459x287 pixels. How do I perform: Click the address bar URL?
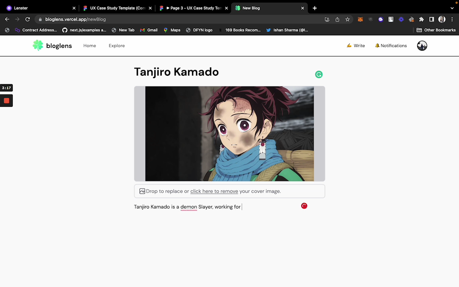(76, 19)
